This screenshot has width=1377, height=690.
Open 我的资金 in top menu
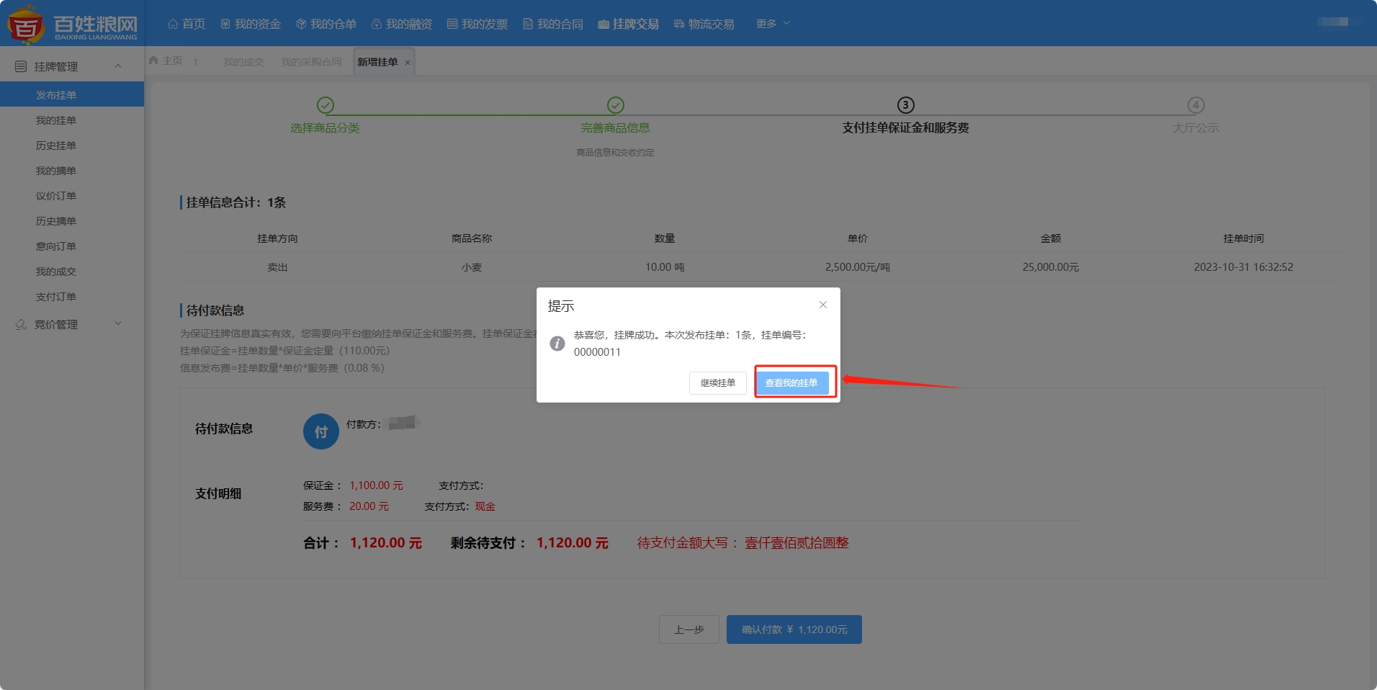coord(251,24)
